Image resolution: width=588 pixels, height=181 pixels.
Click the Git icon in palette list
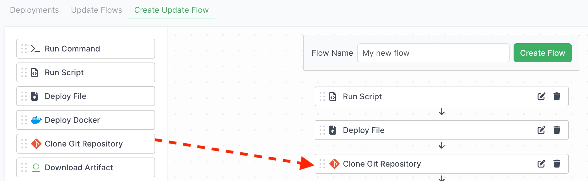click(36, 144)
